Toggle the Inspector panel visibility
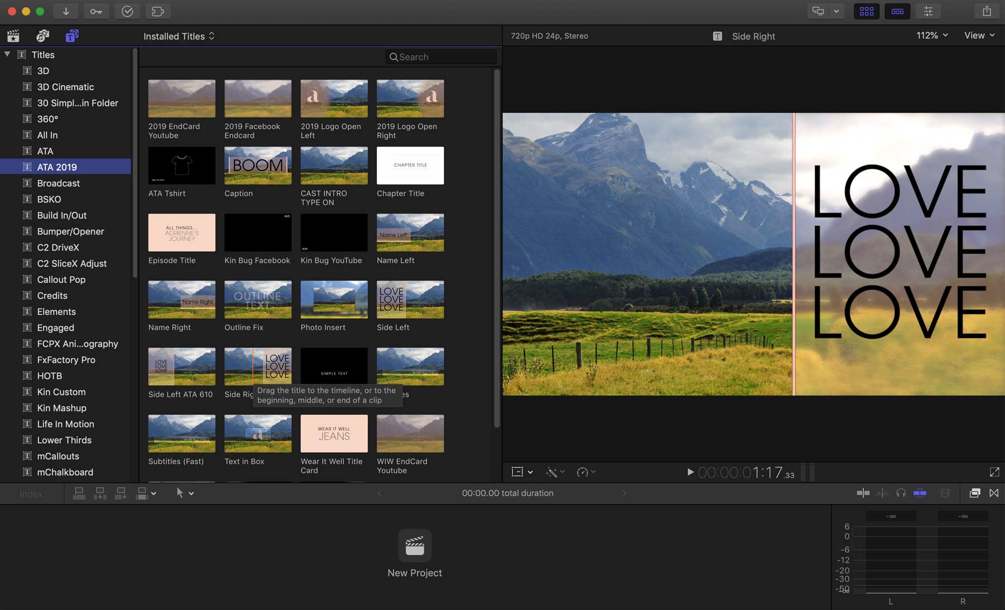The width and height of the screenshot is (1005, 610). [928, 11]
